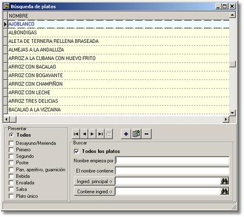Uncheck Todos los platos checkbox
This screenshot has width=244, height=217.
(x=77, y=151)
